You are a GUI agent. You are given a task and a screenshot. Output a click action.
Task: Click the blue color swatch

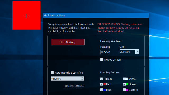point(105,90)
